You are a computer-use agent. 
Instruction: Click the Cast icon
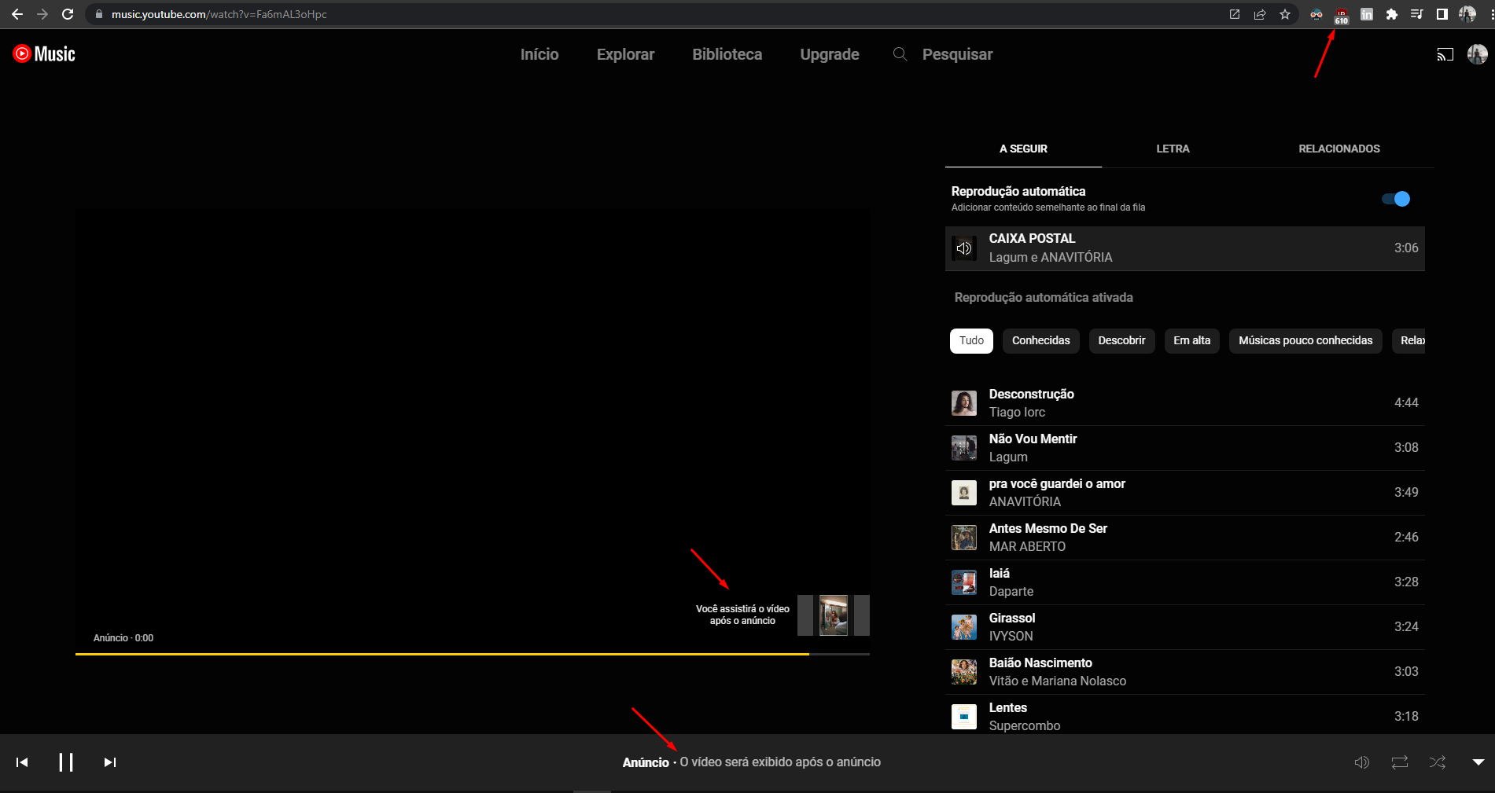coord(1445,54)
